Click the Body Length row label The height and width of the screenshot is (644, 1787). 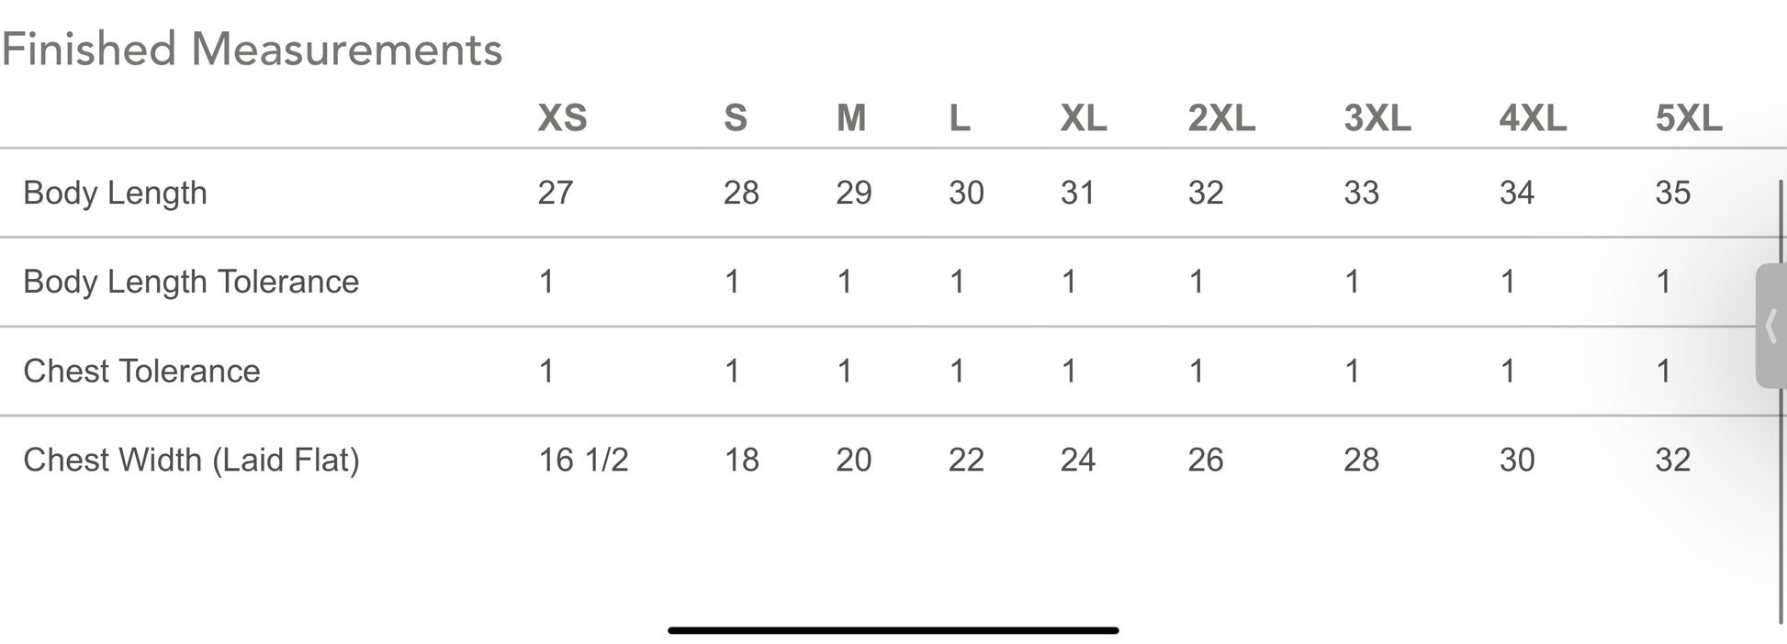(115, 194)
